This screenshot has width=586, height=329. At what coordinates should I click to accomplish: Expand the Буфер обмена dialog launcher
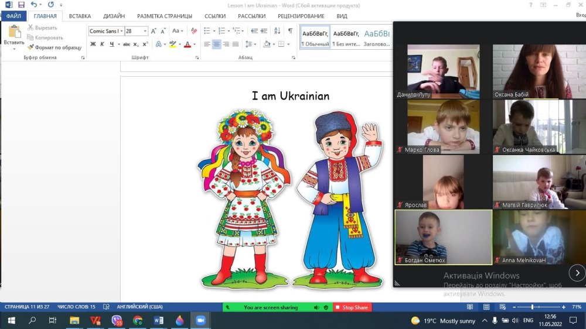click(x=83, y=57)
